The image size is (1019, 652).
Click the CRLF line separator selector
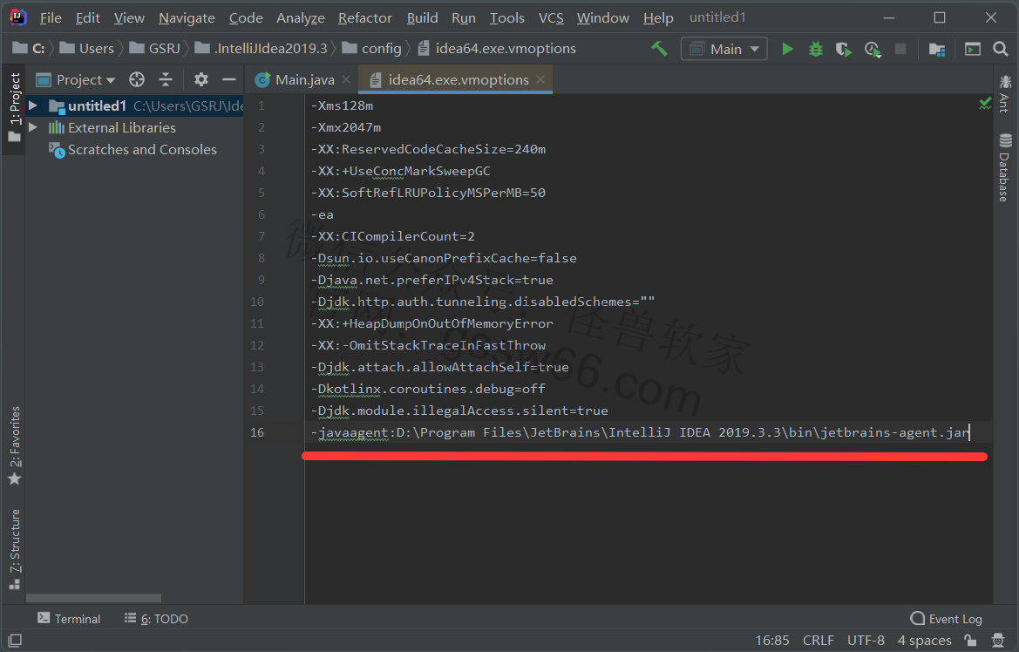click(818, 641)
